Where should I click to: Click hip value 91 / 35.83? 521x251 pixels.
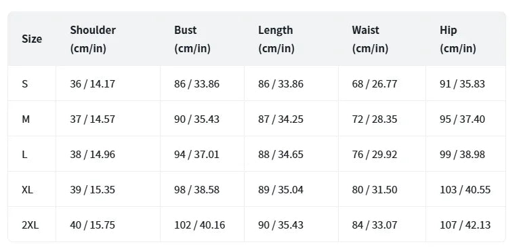462,83
